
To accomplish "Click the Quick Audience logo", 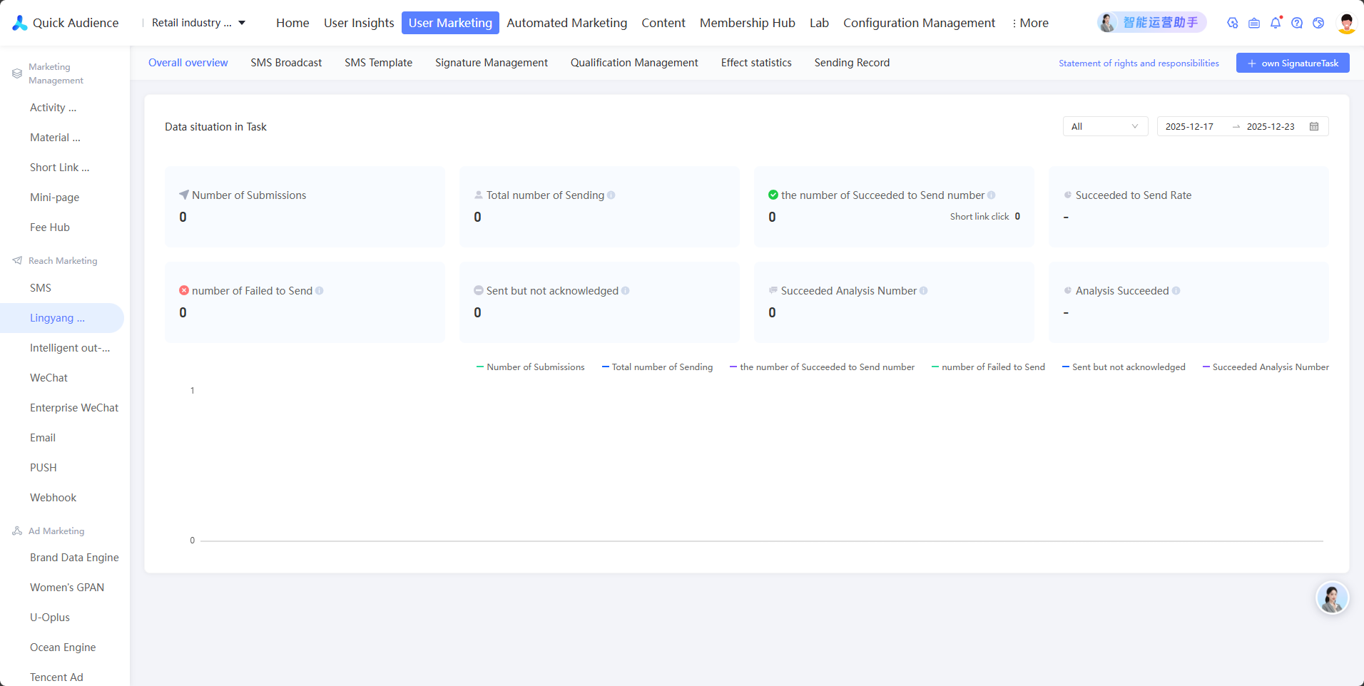I will 66,23.
